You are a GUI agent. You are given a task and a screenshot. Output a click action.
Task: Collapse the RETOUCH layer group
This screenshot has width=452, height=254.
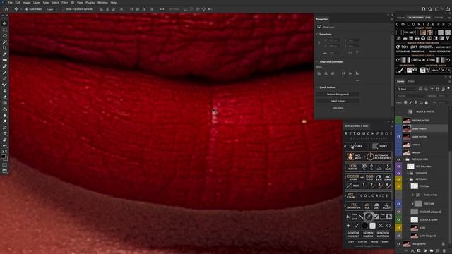point(408,179)
